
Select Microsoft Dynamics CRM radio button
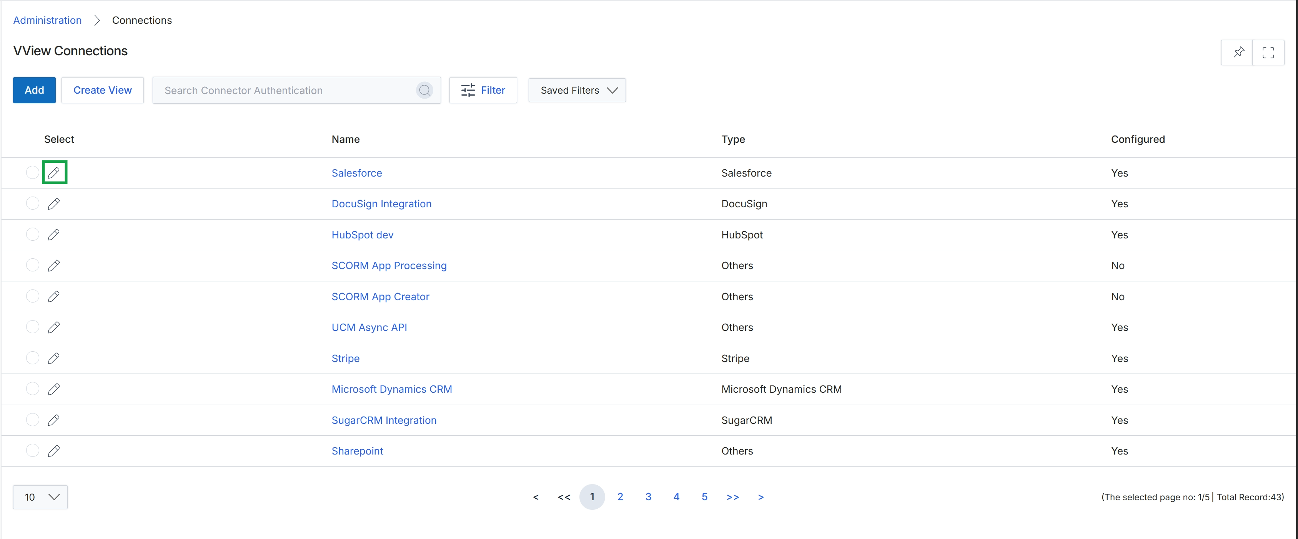33,389
